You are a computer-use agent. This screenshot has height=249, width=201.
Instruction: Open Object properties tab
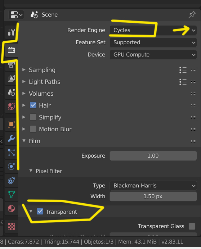tap(11, 124)
